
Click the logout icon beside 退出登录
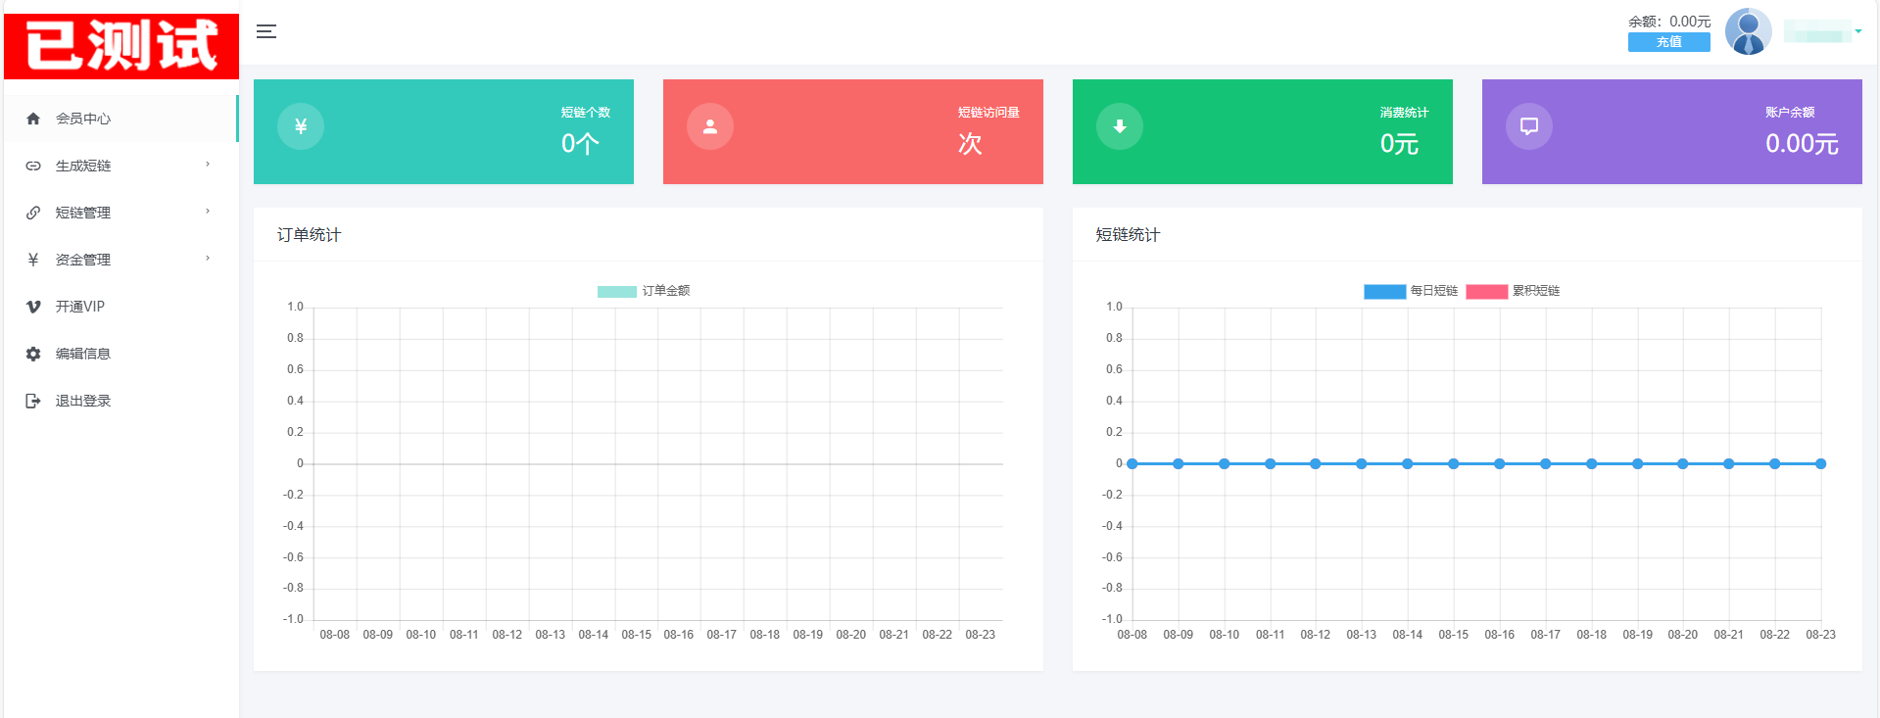(33, 401)
